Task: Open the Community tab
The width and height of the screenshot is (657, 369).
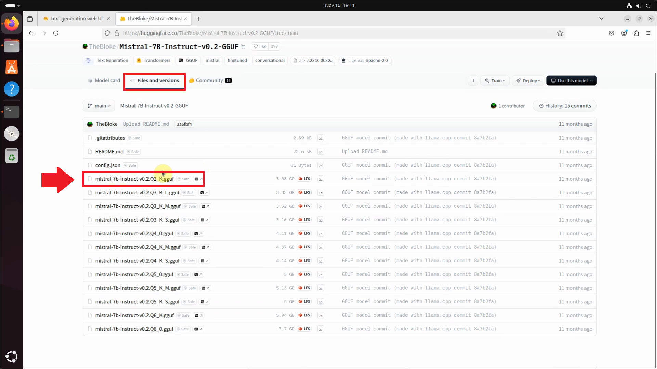Action: (x=210, y=81)
